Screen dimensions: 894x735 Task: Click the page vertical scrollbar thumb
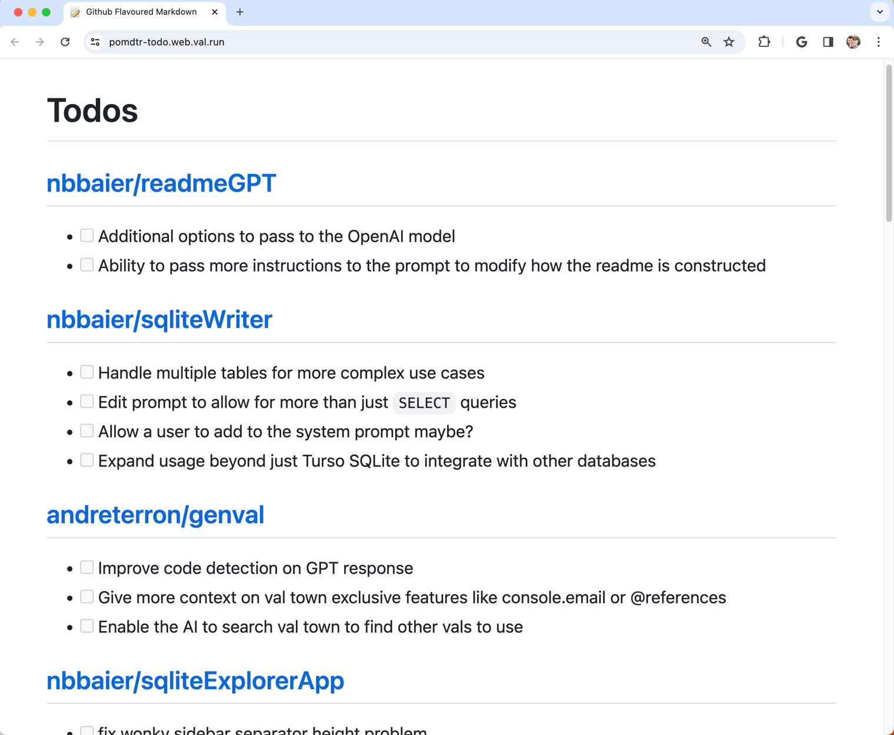click(x=889, y=143)
